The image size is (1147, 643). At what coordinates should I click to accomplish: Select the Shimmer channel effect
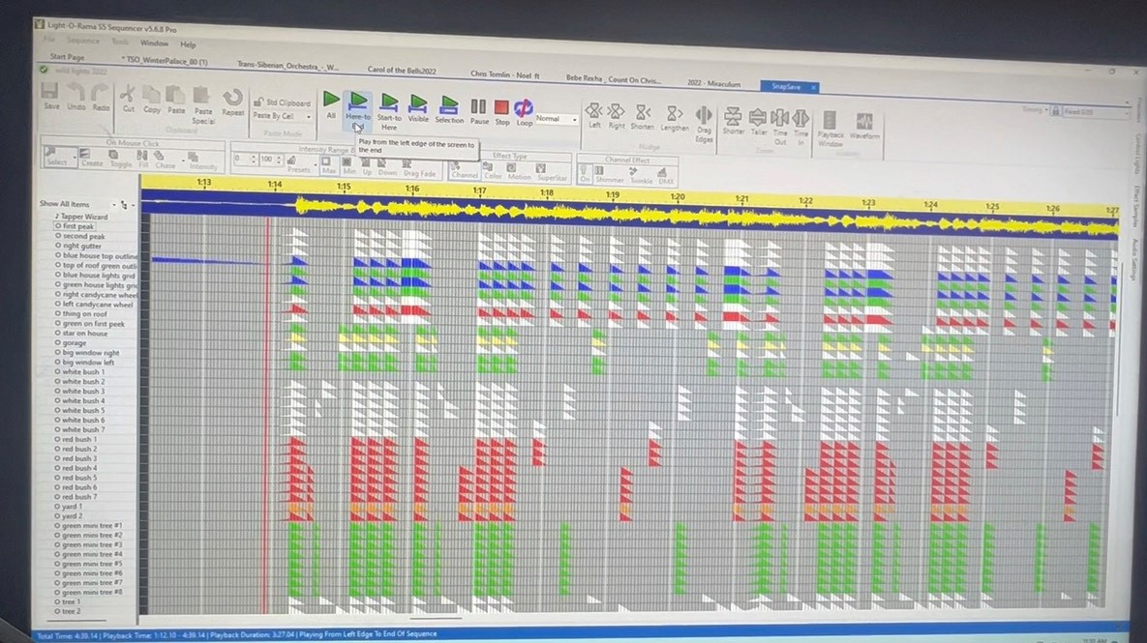pyautogui.click(x=610, y=175)
